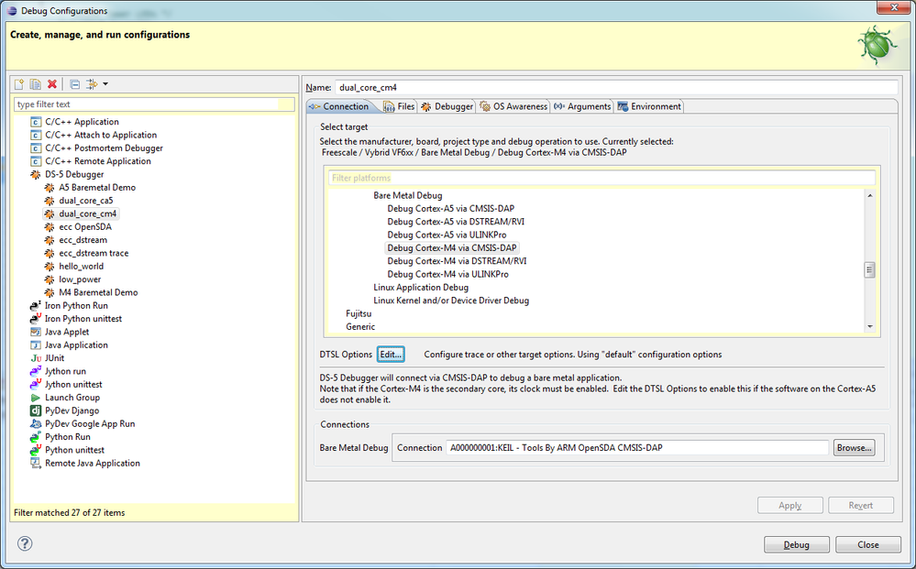Click icon beside C/C++ Attach to Application
Image resolution: width=916 pixels, height=569 pixels.
[x=36, y=135]
